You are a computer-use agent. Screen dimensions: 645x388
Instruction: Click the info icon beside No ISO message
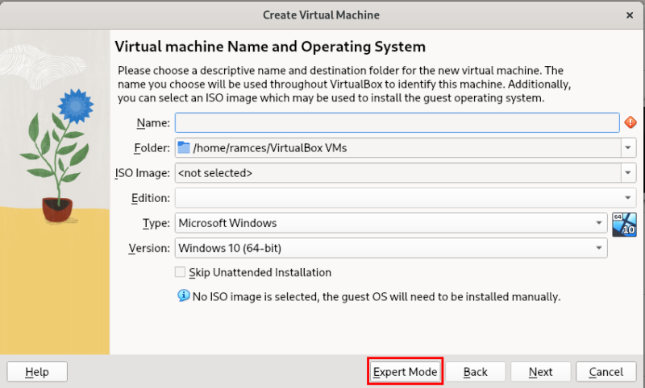pyautogui.click(x=184, y=295)
